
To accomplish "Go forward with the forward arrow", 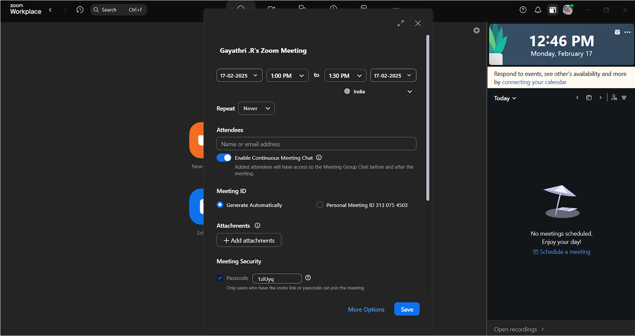I will (x=65, y=10).
